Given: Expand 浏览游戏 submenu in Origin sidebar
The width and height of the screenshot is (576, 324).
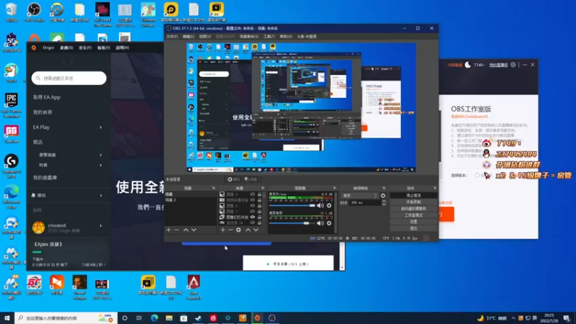Looking at the screenshot, I should click(101, 155).
